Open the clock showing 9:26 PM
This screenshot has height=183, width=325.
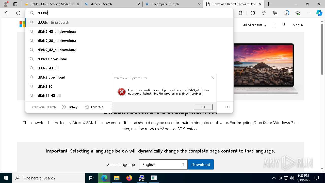tap(303, 178)
